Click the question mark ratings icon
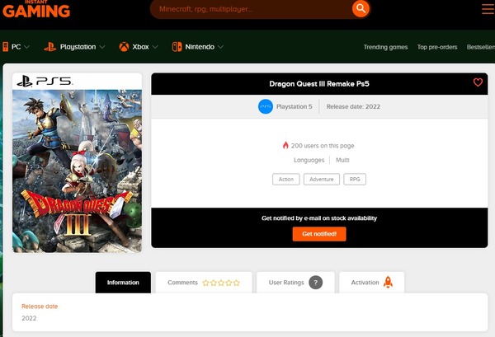The width and height of the screenshot is (495, 337). (x=315, y=283)
